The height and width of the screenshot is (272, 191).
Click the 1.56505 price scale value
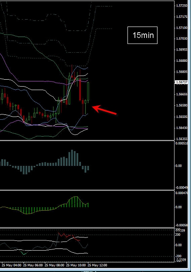pos(181,117)
